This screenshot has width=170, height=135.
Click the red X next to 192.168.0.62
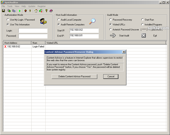pos(5,47)
